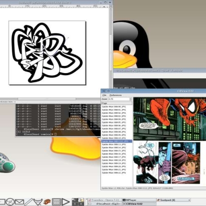Select page Spider-Man 008-09.JPG
206x206 pixels.
(117, 135)
